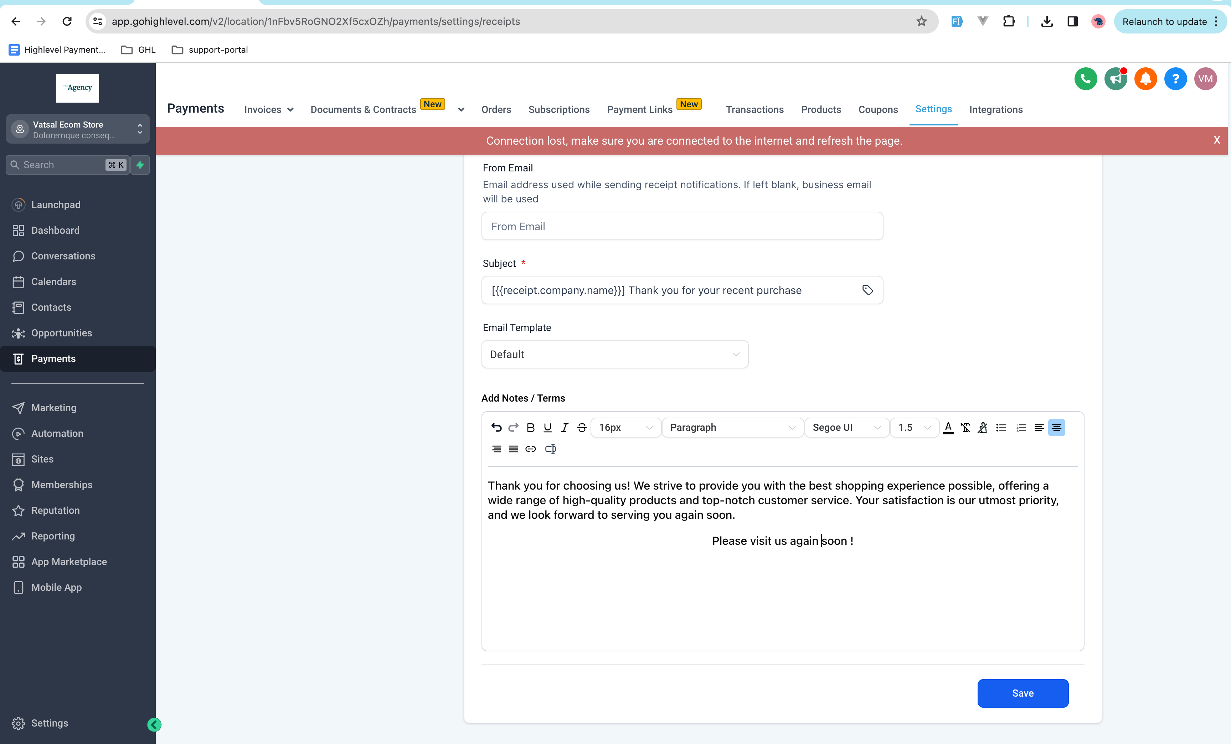Screen dimensions: 1231x744
Task: Open the phone dialer icon
Action: 1086,78
